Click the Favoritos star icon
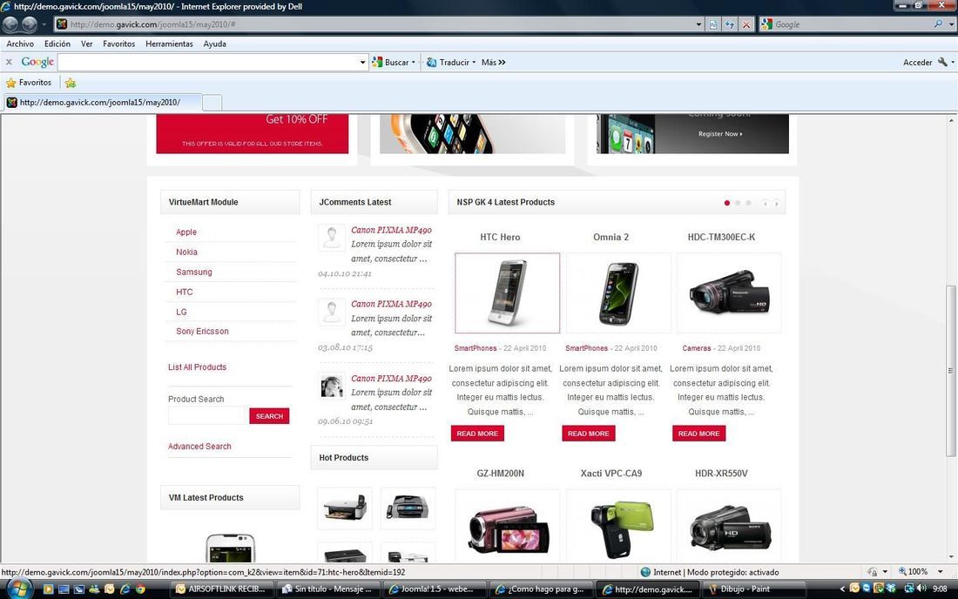The image size is (958, 599). pyautogui.click(x=11, y=83)
